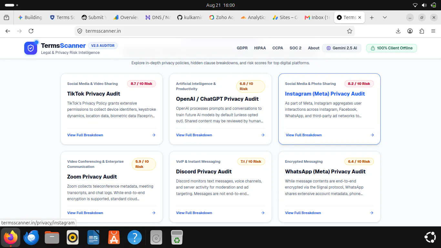This screenshot has height=248, width=441.
Task: Click the Instagram (Meta) card arrow icon
Action: tap(372, 135)
